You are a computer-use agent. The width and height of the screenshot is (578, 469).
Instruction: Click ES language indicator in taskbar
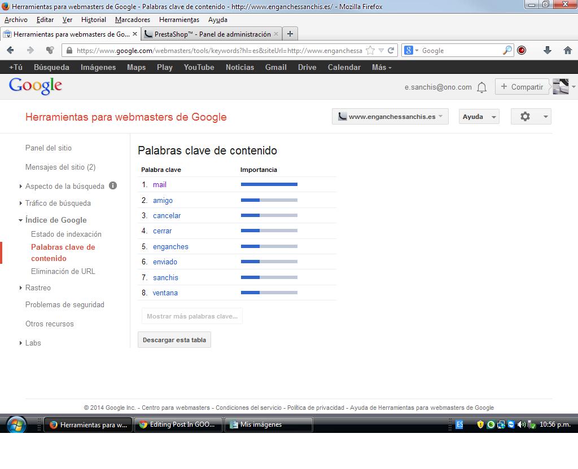[459, 424]
